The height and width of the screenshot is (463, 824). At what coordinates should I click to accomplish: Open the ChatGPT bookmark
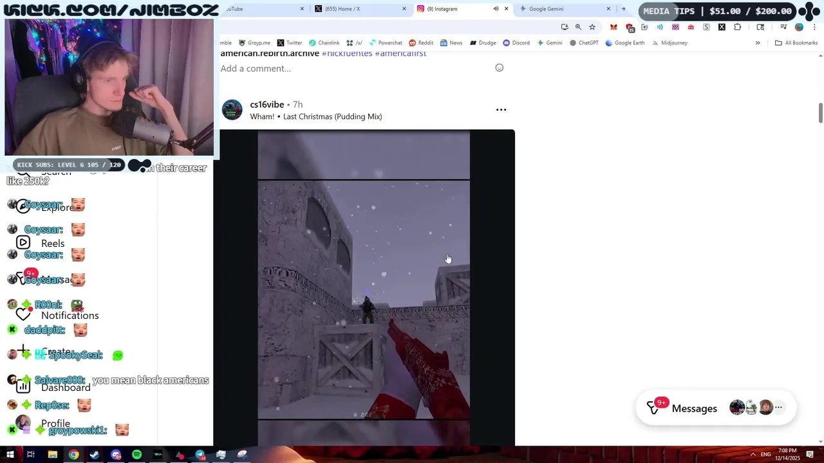point(583,43)
